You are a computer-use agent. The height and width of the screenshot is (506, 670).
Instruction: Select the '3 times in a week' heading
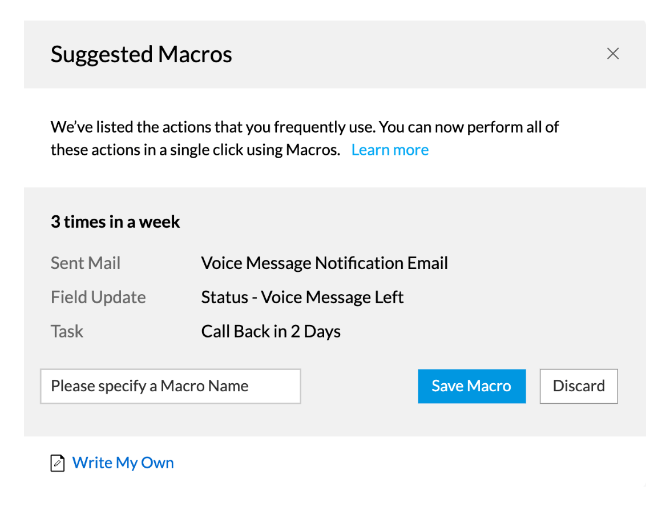[x=115, y=222]
